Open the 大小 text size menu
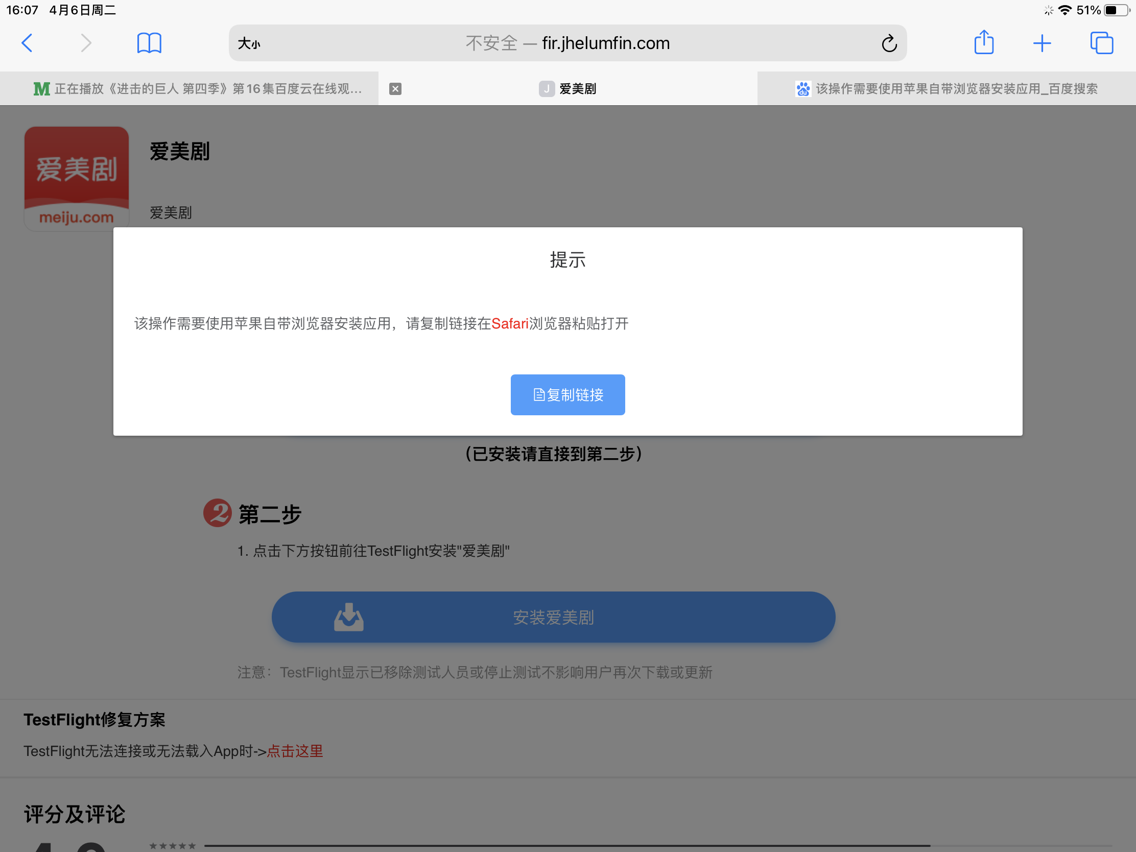 pyautogui.click(x=249, y=43)
